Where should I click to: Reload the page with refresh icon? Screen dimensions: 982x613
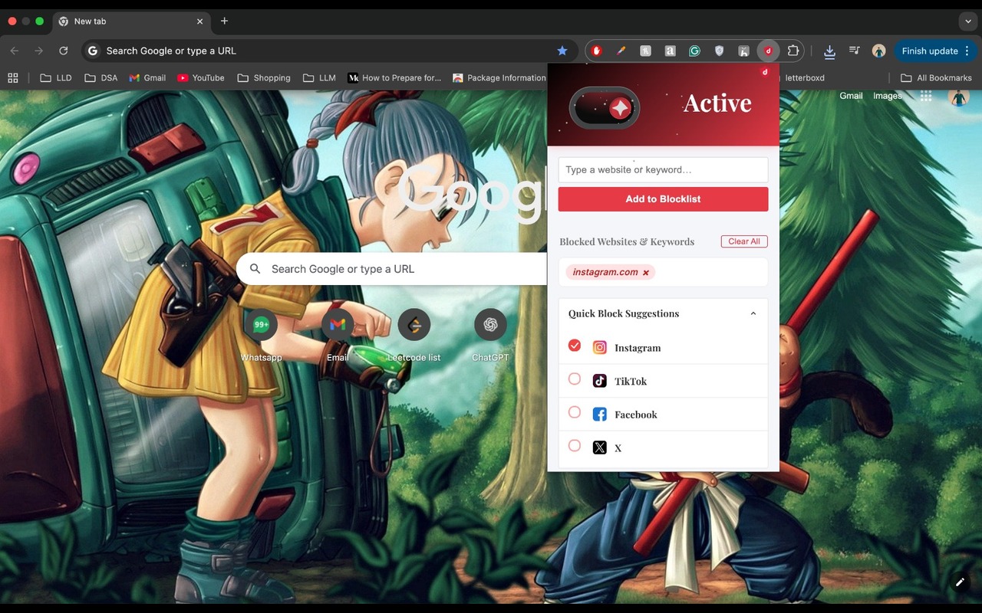64,51
